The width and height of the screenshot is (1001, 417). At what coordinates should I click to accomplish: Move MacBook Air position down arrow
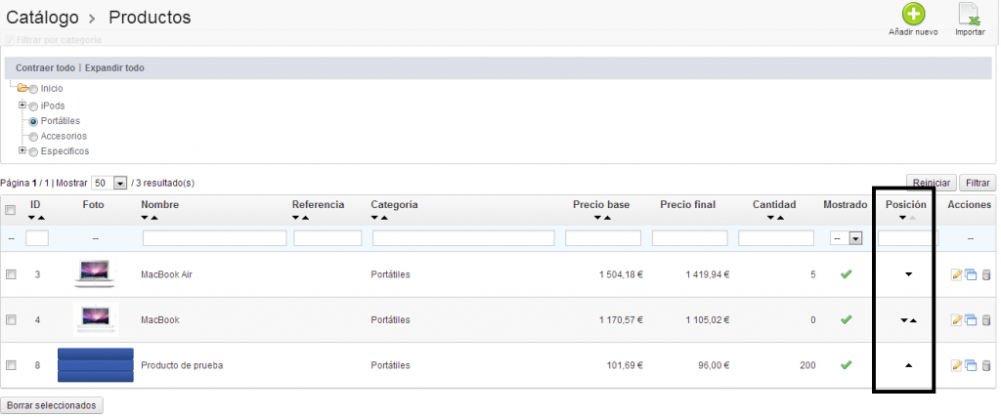[908, 275]
